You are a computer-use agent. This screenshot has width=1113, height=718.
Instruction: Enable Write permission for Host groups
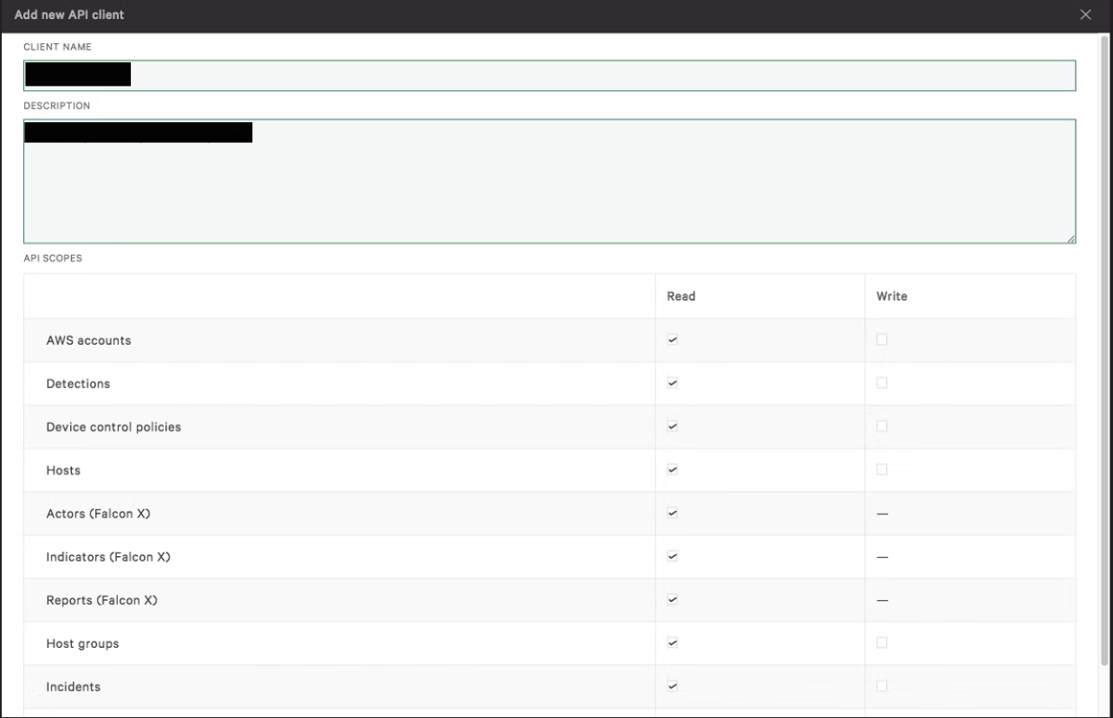pos(881,643)
